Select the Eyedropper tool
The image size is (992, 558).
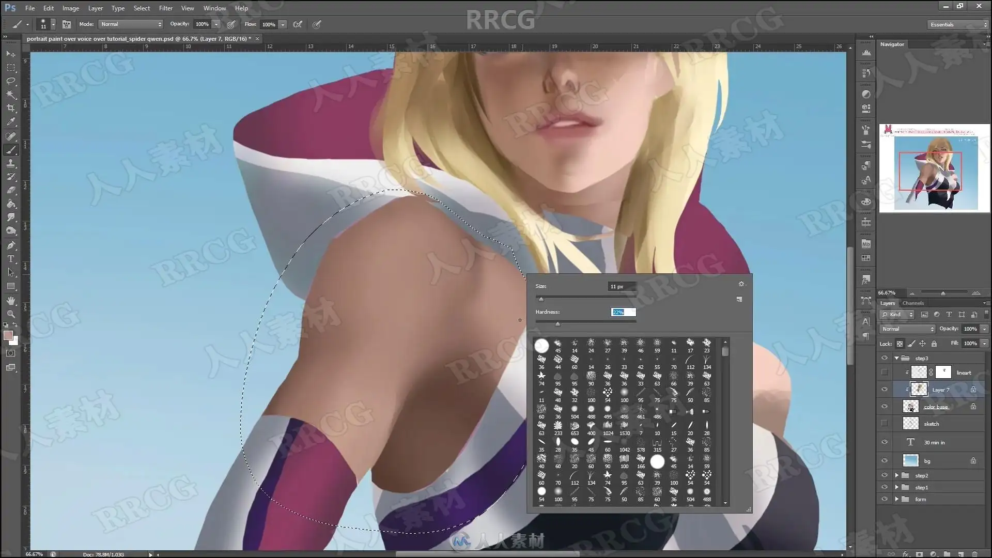[x=11, y=122]
